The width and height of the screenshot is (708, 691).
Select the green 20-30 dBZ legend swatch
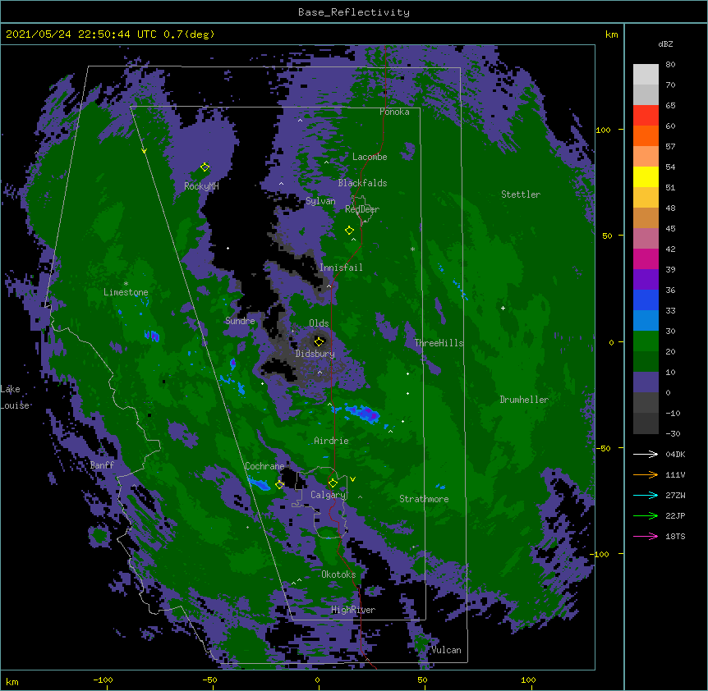click(646, 341)
